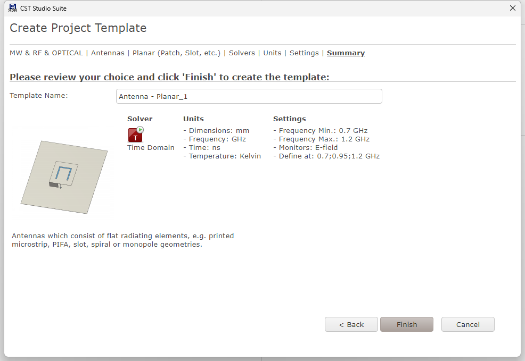This screenshot has height=361, width=525.
Task: Click the Time Domain solver label
Action: [151, 147]
